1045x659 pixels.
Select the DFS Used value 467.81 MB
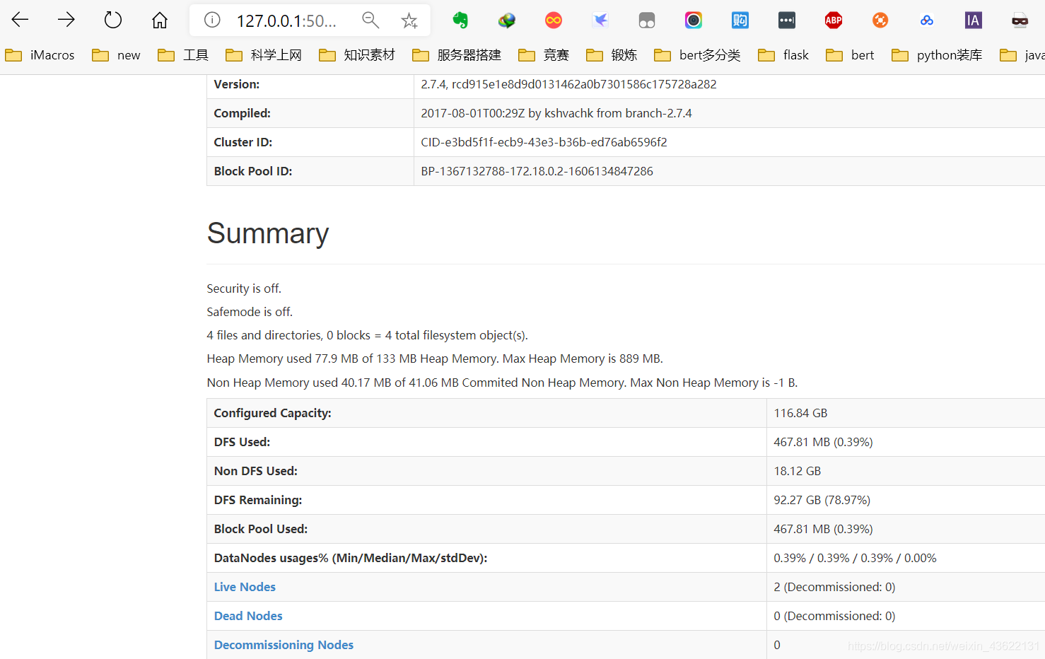point(823,442)
